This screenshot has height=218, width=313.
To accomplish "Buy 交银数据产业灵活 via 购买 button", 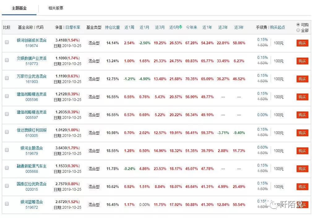I will tap(302, 61).
